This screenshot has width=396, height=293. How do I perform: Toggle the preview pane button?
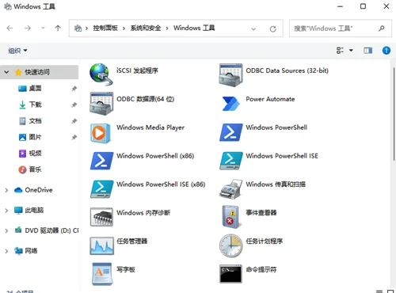[367, 51]
